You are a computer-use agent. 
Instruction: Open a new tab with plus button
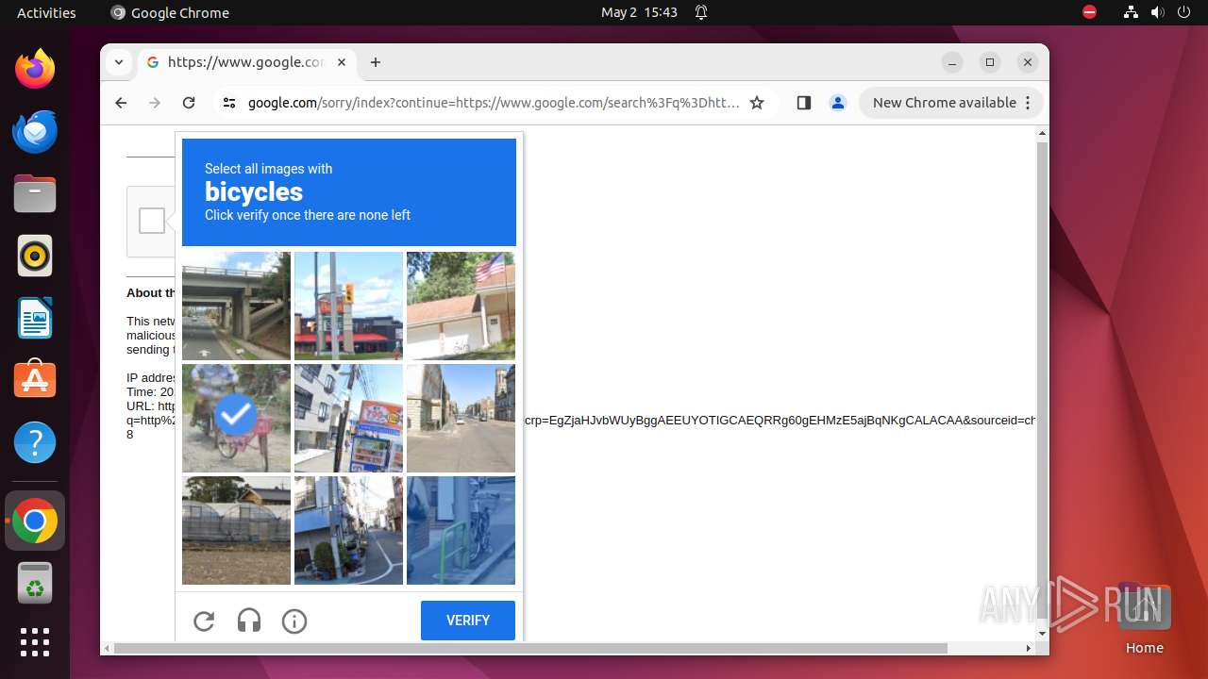coord(376,62)
